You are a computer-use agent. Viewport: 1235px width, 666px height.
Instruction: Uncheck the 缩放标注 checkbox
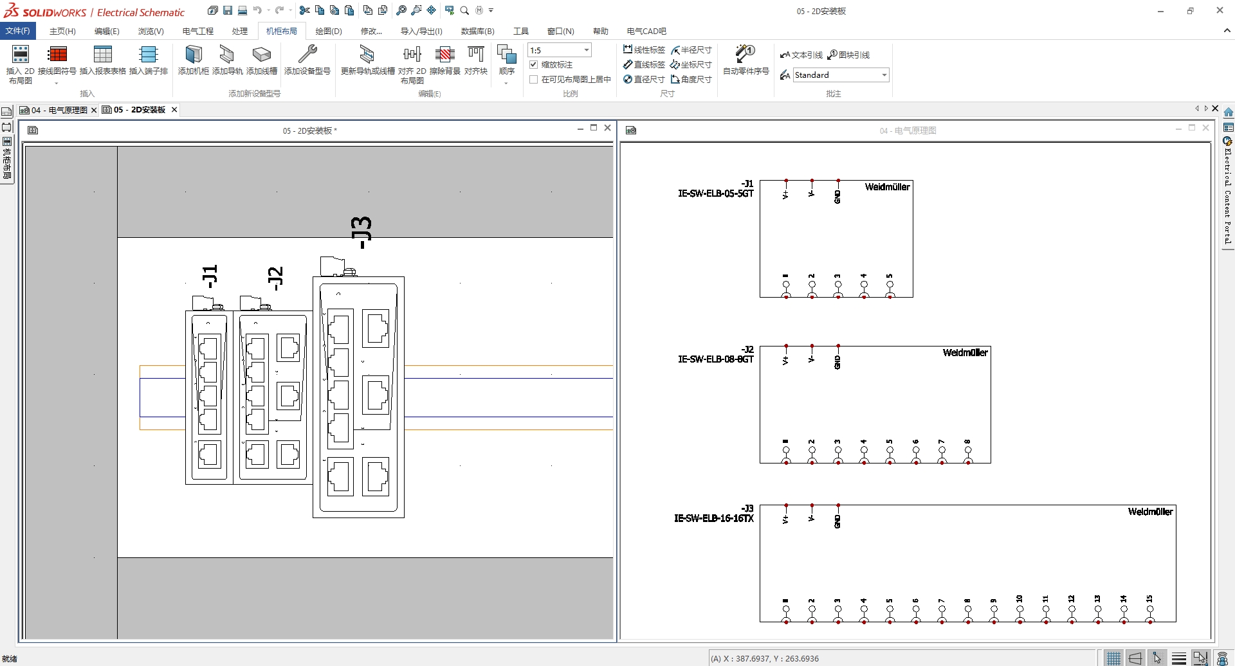533,65
